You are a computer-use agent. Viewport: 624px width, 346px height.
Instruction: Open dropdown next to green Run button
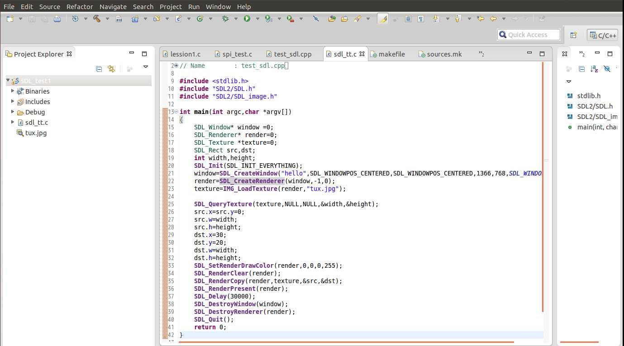pyautogui.click(x=257, y=19)
